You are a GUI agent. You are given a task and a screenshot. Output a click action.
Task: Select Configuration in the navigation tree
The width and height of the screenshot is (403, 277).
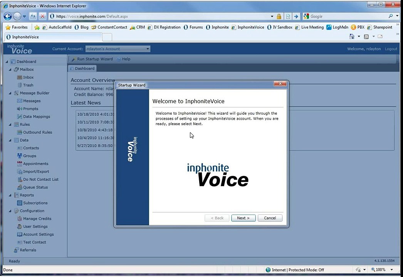pos(32,211)
